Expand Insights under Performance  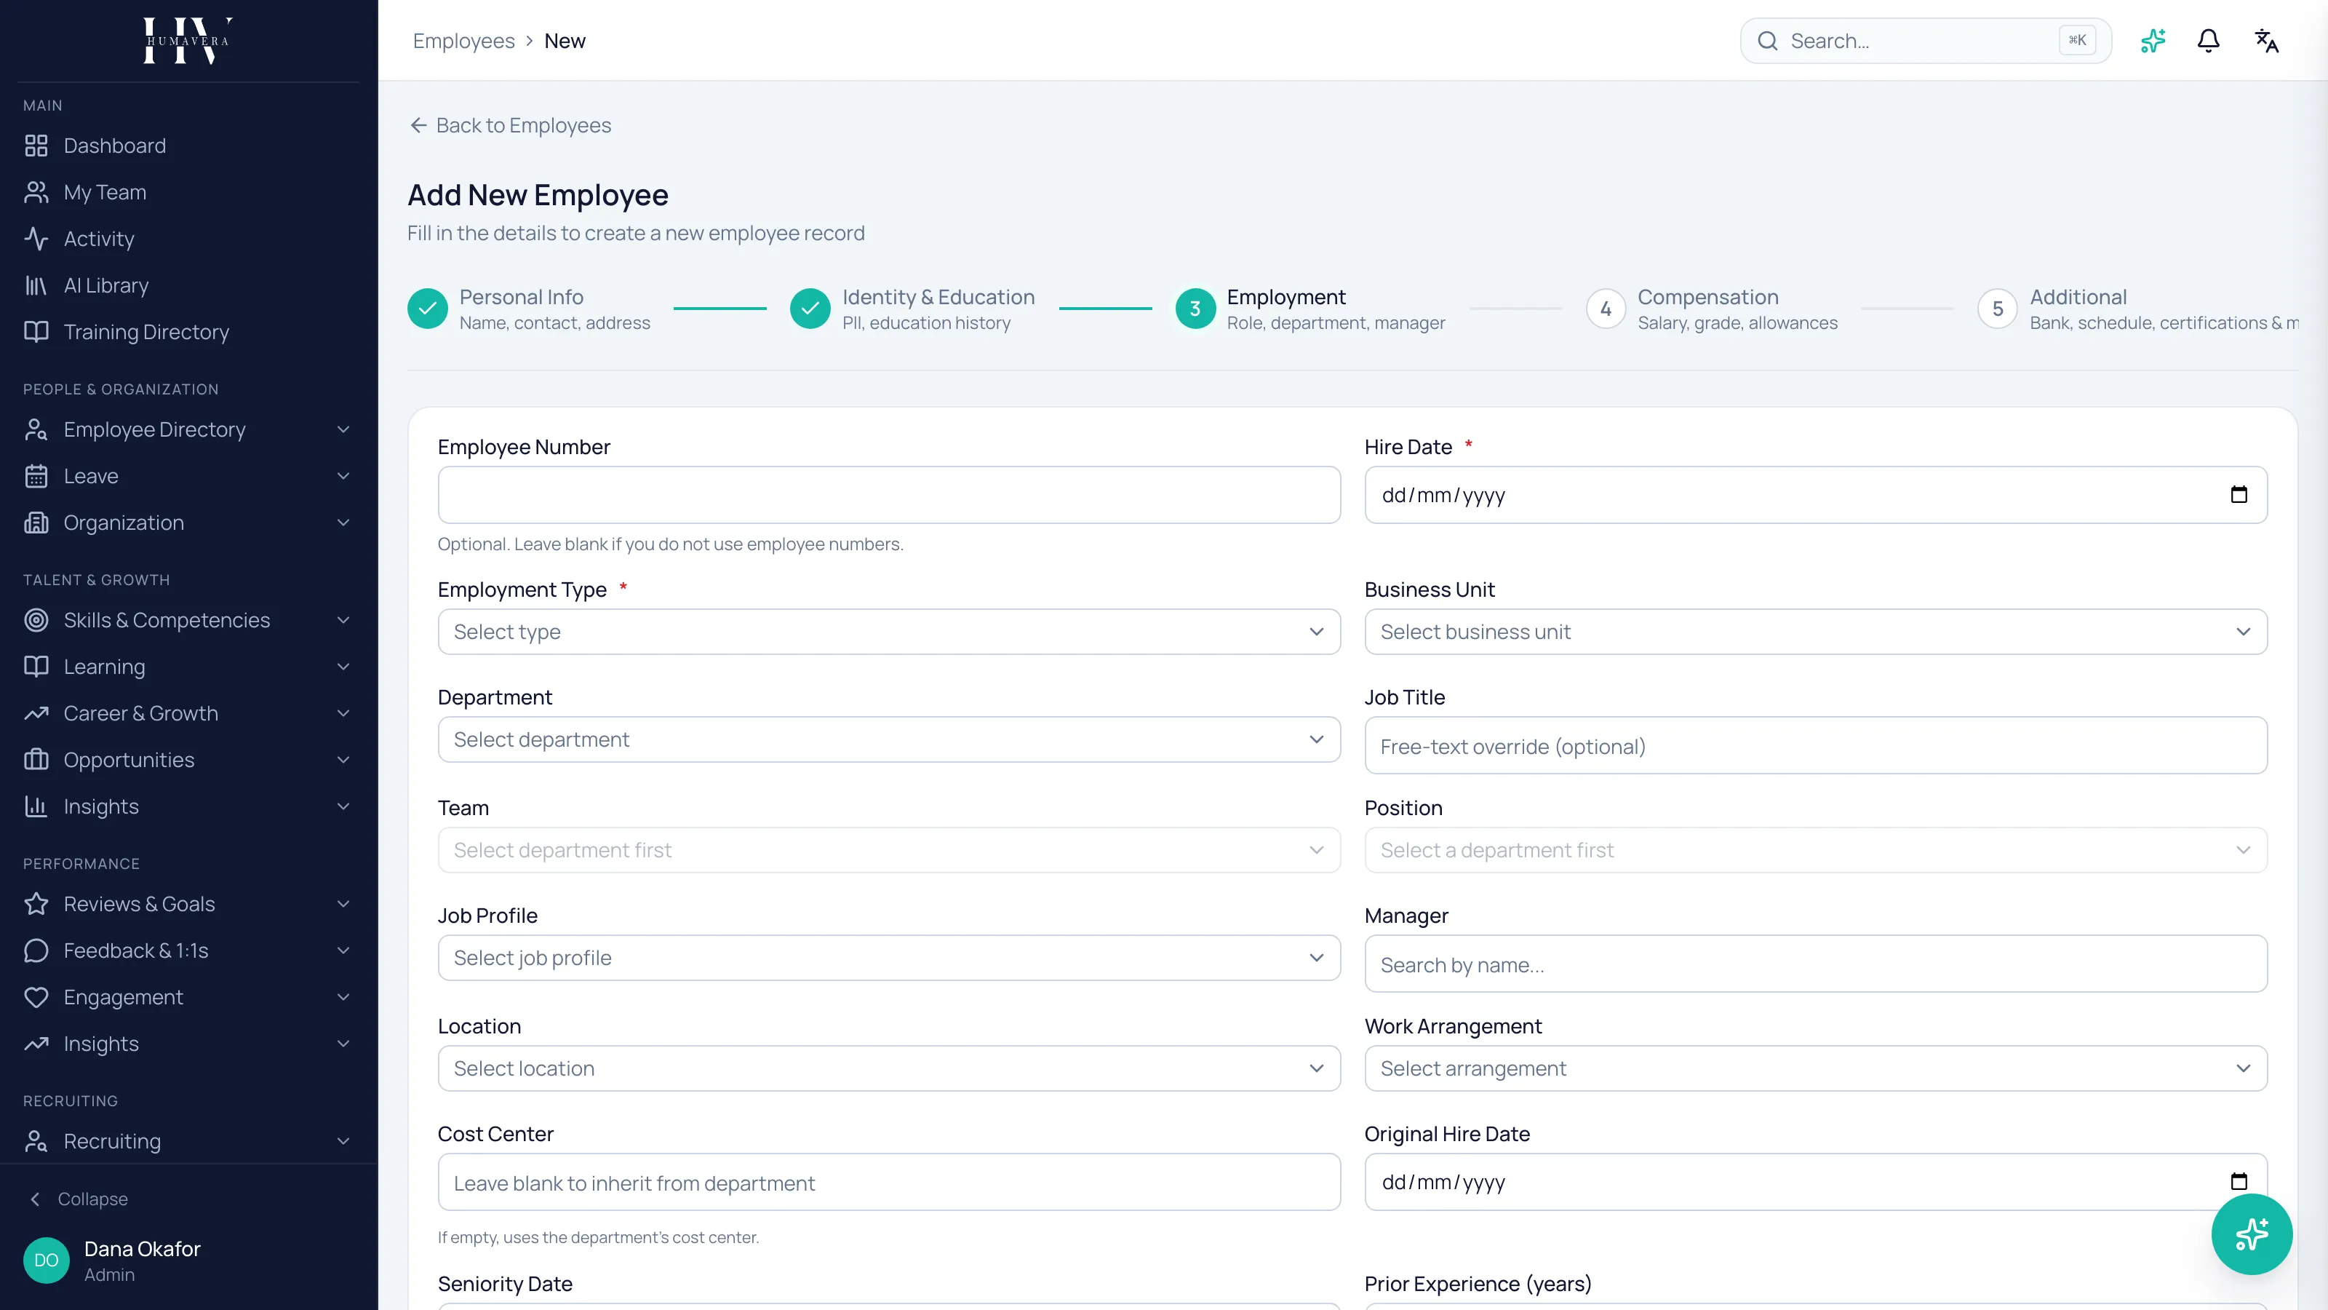click(188, 1044)
